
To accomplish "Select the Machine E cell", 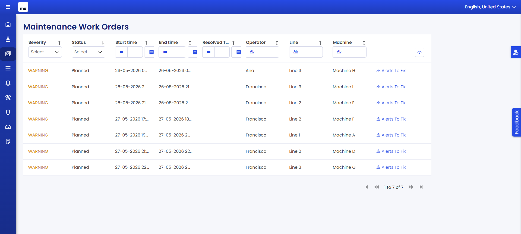I will click(x=343, y=103).
